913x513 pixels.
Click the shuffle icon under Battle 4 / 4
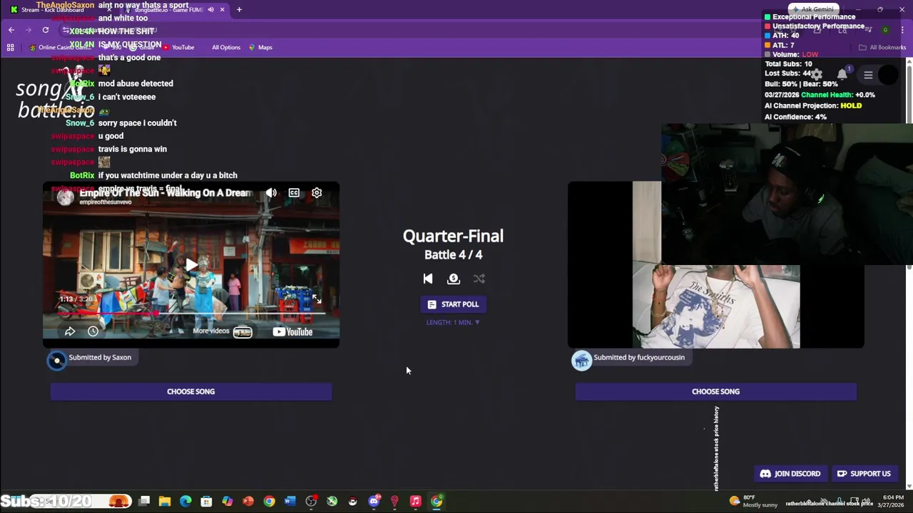click(x=479, y=279)
